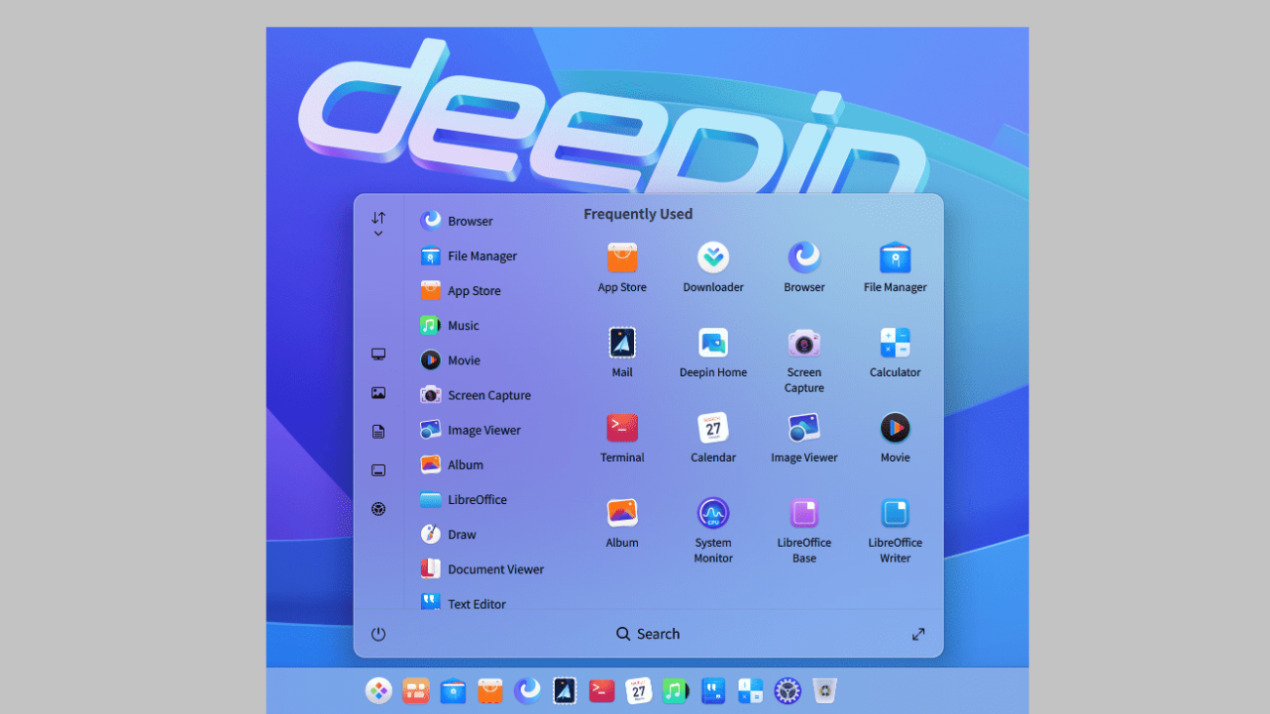
Task: Expand the LibreOffice folder in the app list
Action: 463,499
